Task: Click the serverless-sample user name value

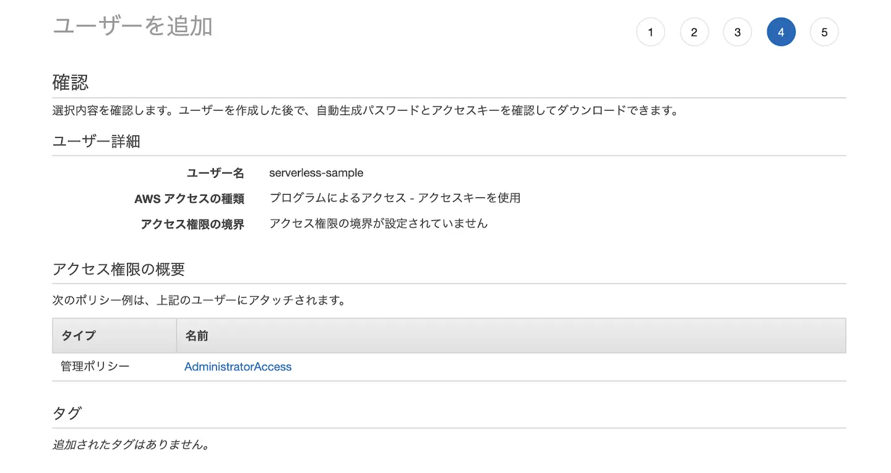Action: pos(316,173)
